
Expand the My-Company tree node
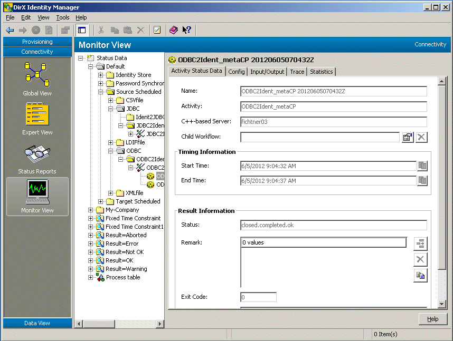pyautogui.click(x=90, y=210)
